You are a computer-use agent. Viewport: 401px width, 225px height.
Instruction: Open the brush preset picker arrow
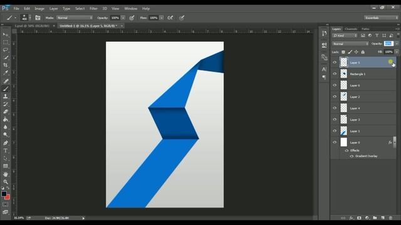pos(30,17)
